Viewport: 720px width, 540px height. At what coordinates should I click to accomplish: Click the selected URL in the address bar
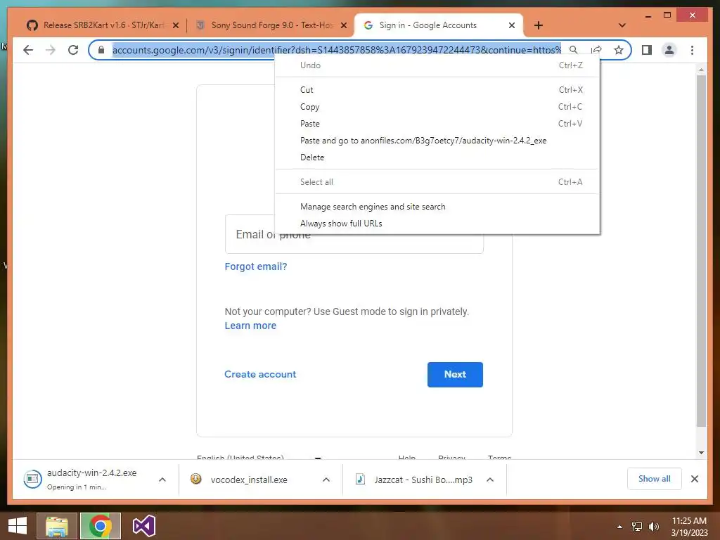click(337, 50)
